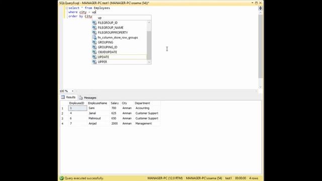Screen dimensions: 322x181
Task: Click the icon next to FILEGROUP_NAME
Action: point(95,28)
